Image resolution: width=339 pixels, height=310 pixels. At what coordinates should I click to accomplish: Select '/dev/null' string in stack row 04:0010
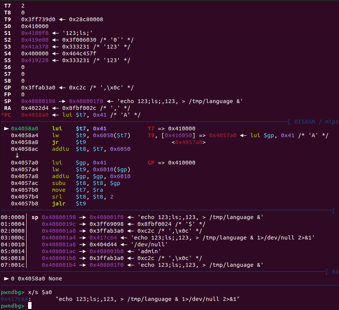150,244
